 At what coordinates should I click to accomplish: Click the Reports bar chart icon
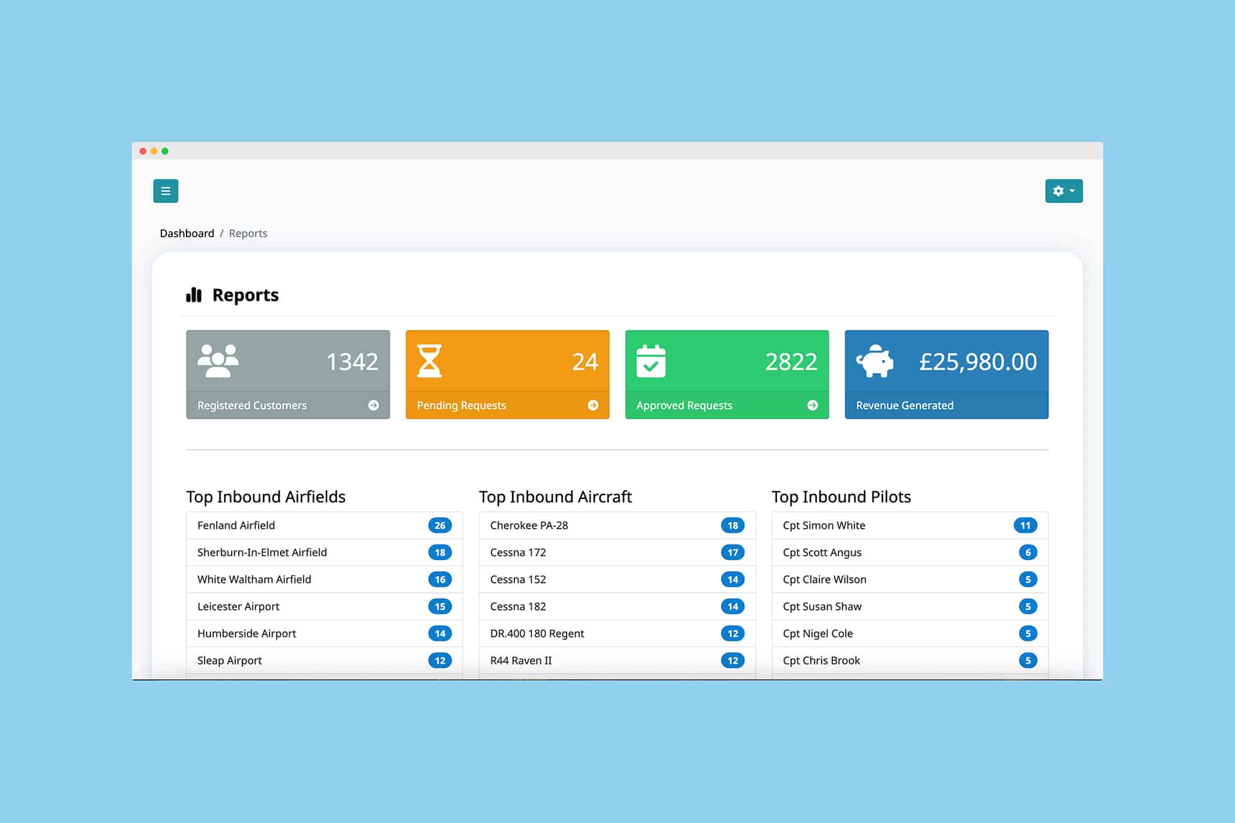point(194,295)
